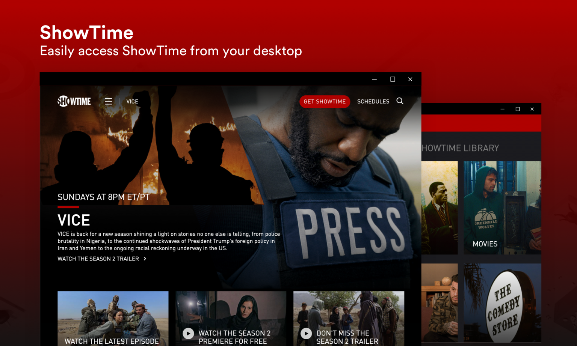Maximize the front Showtime window
Viewport: 577px width, 346px height.
393,79
